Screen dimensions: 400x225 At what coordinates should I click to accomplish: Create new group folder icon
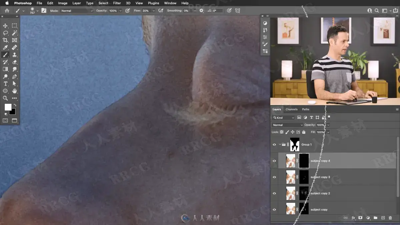click(x=375, y=218)
